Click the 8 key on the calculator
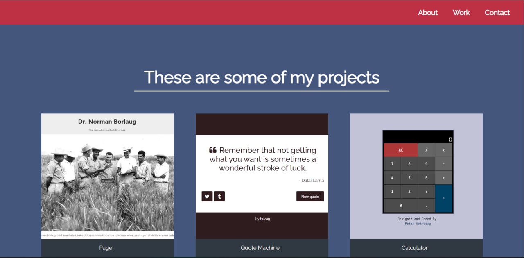 409,164
